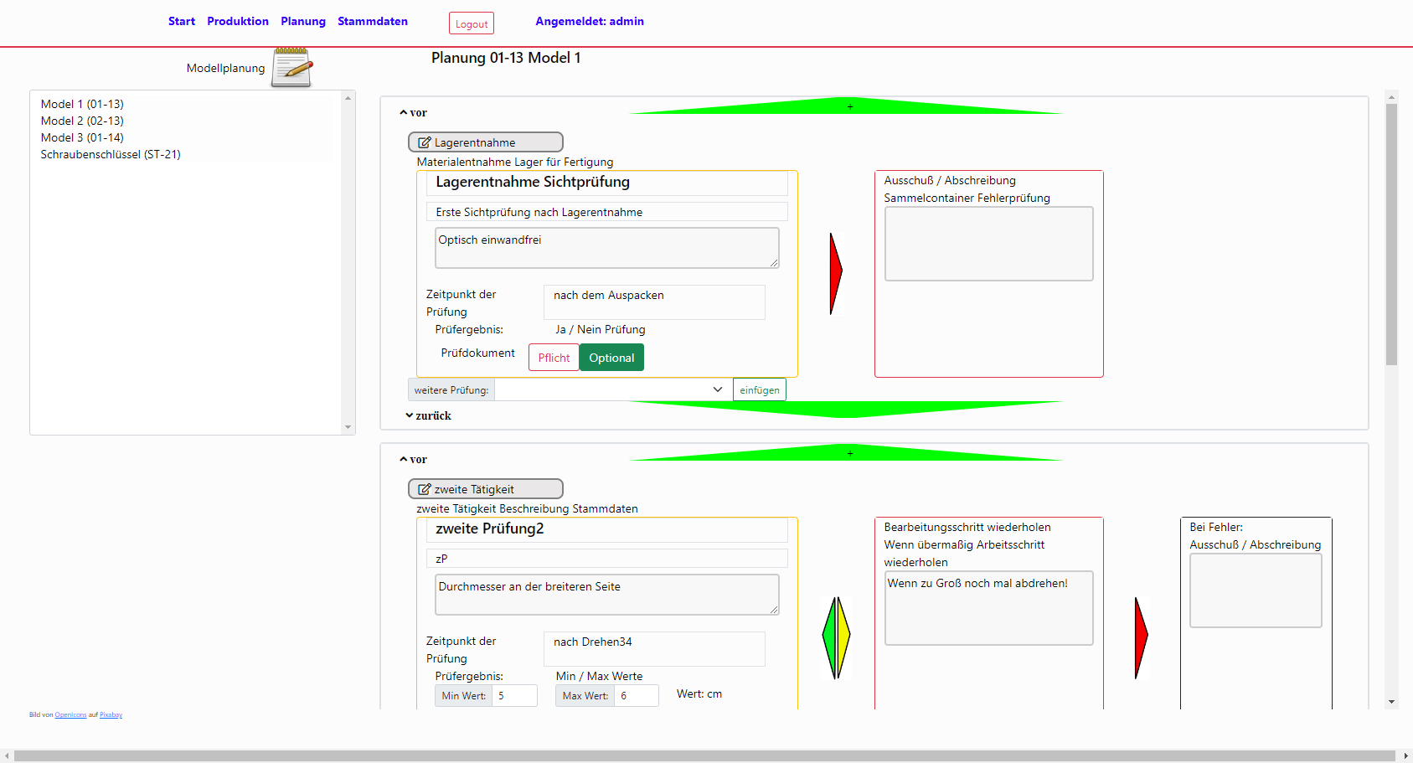Viewport: 1413px width, 763px height.
Task: Click the Logout button
Action: click(x=472, y=24)
